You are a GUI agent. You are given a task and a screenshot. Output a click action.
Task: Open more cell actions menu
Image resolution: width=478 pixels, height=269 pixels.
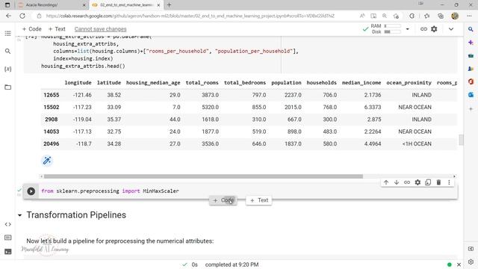[449, 182]
